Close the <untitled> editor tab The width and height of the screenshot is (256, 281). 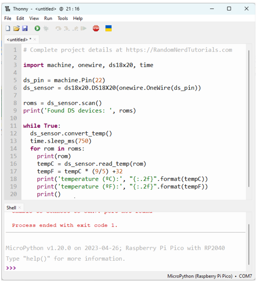tap(35, 40)
